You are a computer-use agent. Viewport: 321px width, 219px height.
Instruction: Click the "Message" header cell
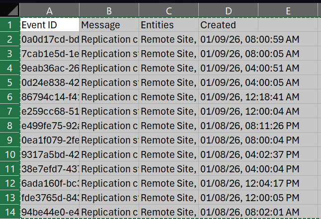pos(109,25)
